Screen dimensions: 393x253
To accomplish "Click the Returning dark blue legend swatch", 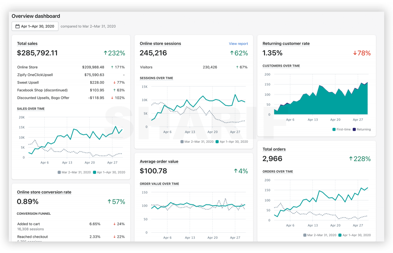I will point(354,129).
